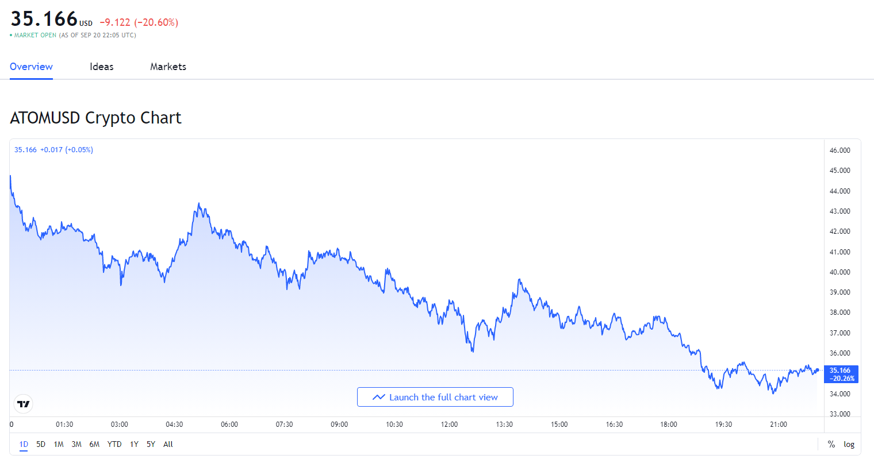Click the TradingView logo icon
The image size is (874, 463).
pyautogui.click(x=23, y=404)
